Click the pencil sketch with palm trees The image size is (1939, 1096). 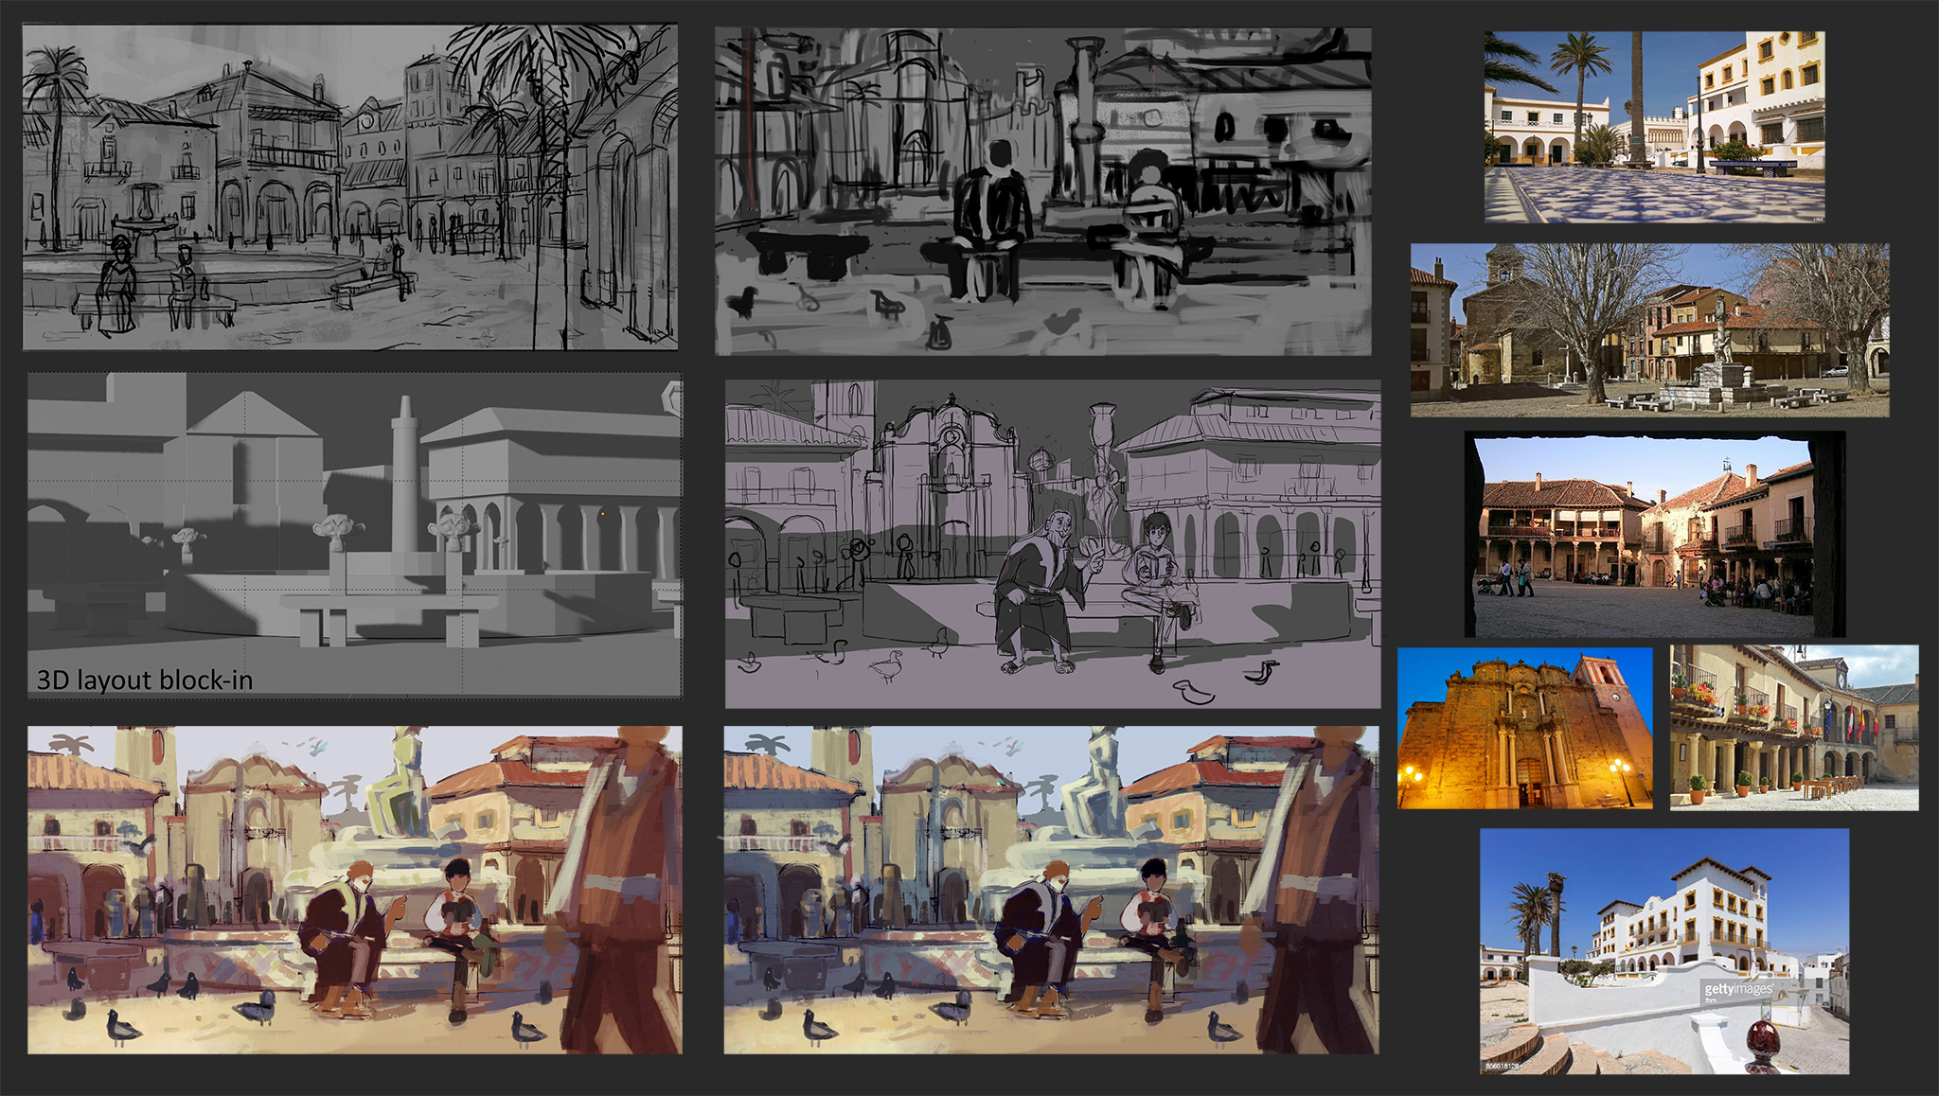click(x=349, y=186)
